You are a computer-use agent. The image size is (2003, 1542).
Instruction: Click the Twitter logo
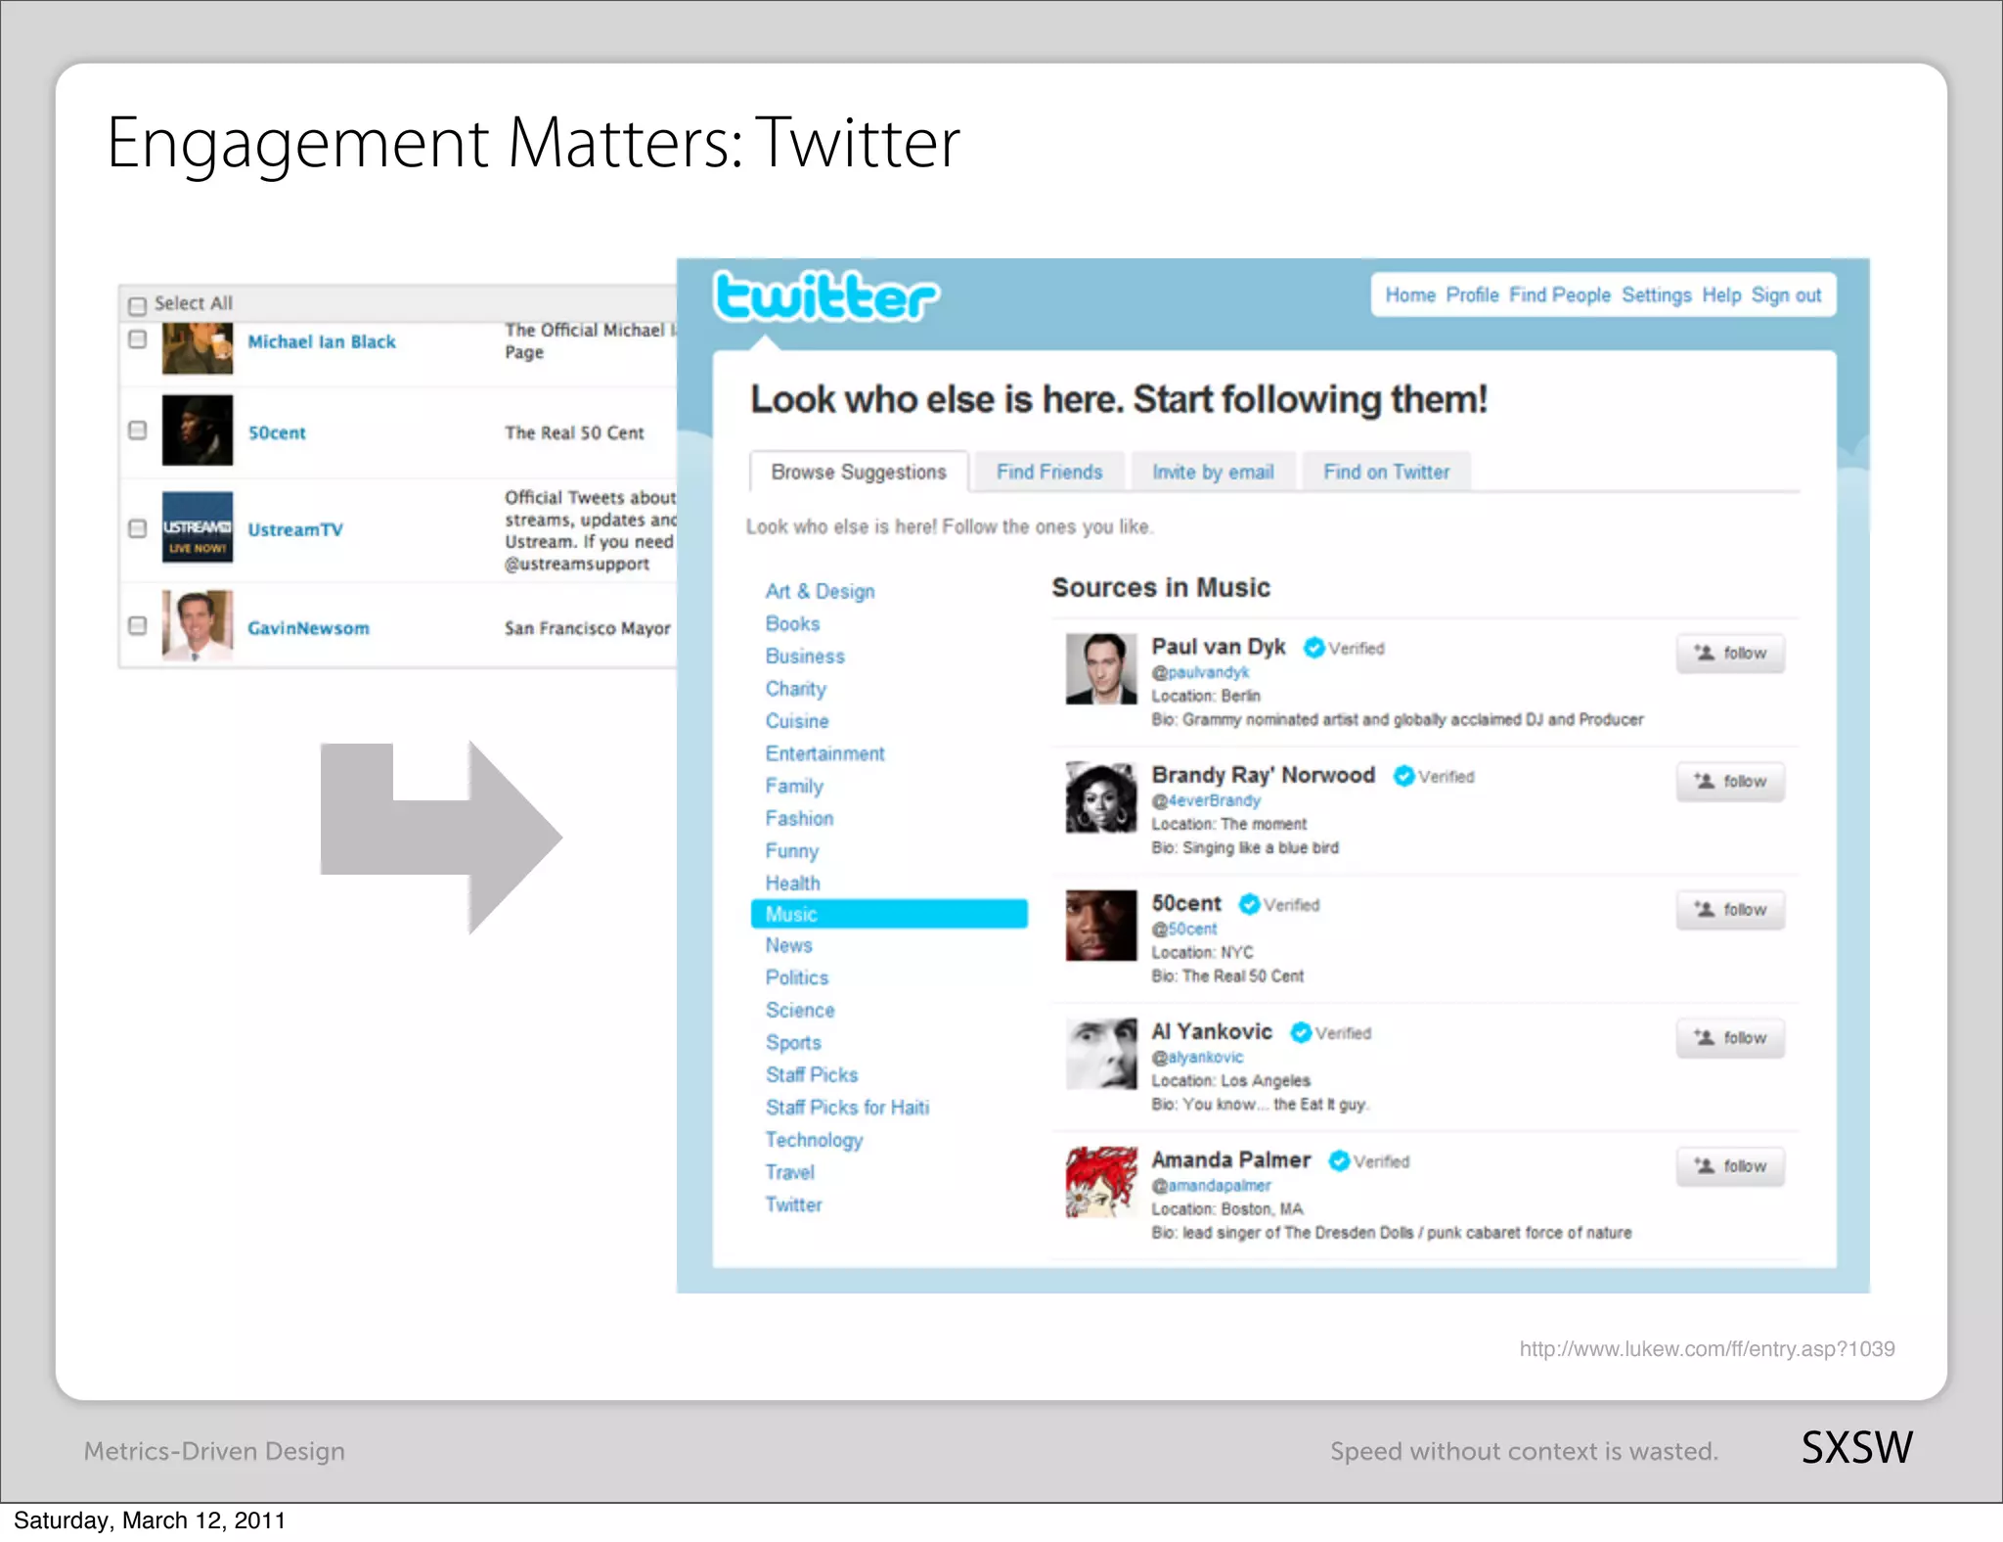pyautogui.click(x=825, y=296)
